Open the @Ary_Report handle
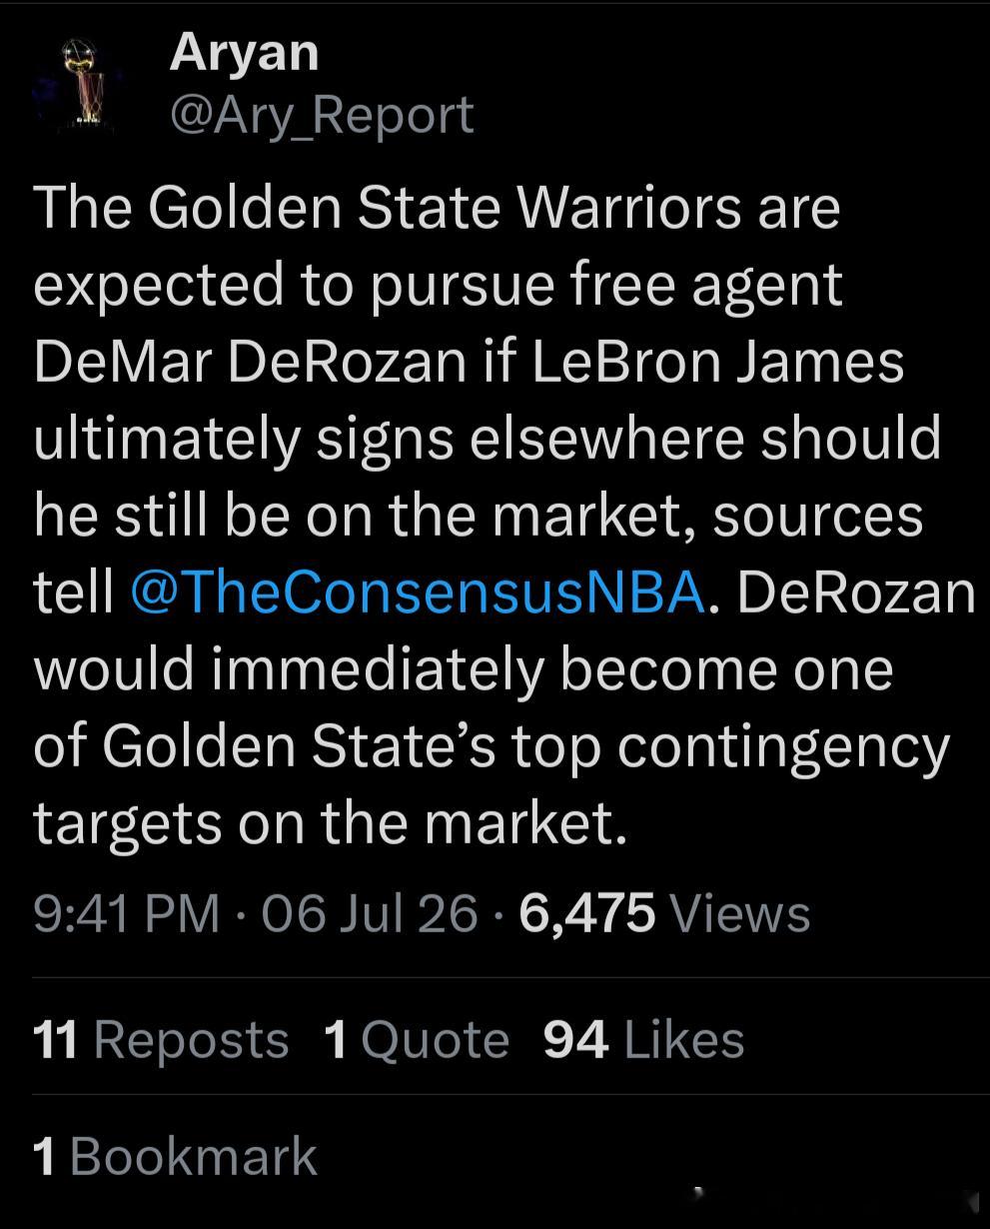 pos(322,114)
